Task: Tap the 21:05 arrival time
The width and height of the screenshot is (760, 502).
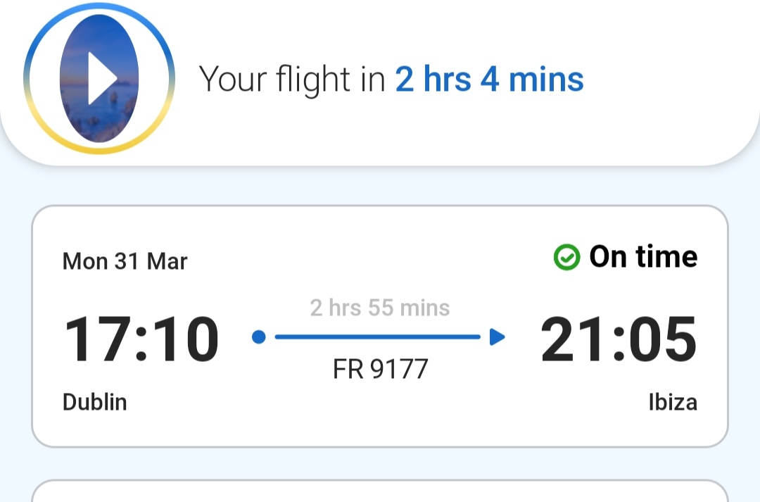Action: point(619,339)
